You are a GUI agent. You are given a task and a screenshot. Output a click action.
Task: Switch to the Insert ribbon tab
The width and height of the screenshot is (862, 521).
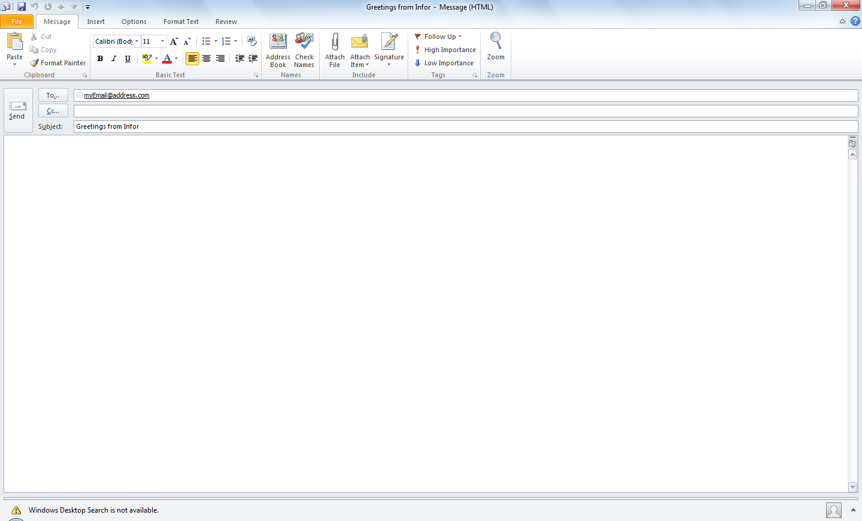(96, 22)
